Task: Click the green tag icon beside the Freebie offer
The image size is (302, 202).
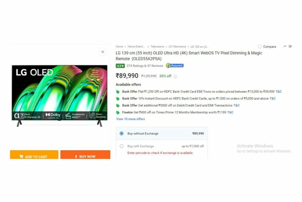Action: point(118,113)
